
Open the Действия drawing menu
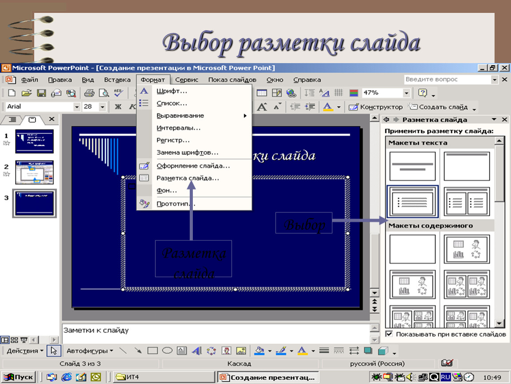pyautogui.click(x=25, y=351)
